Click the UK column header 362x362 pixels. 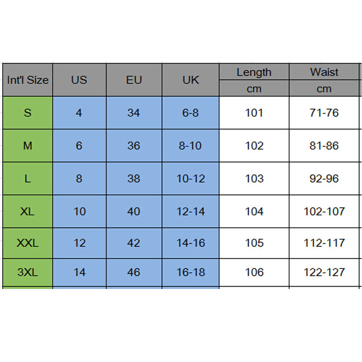point(191,80)
